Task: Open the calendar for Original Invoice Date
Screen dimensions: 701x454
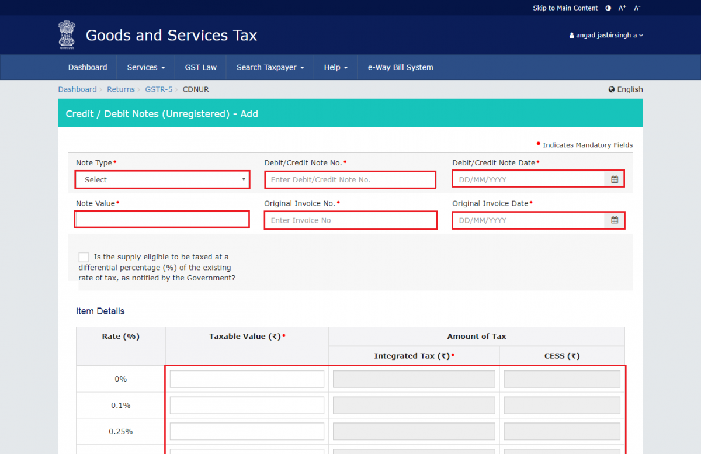Action: pos(615,220)
